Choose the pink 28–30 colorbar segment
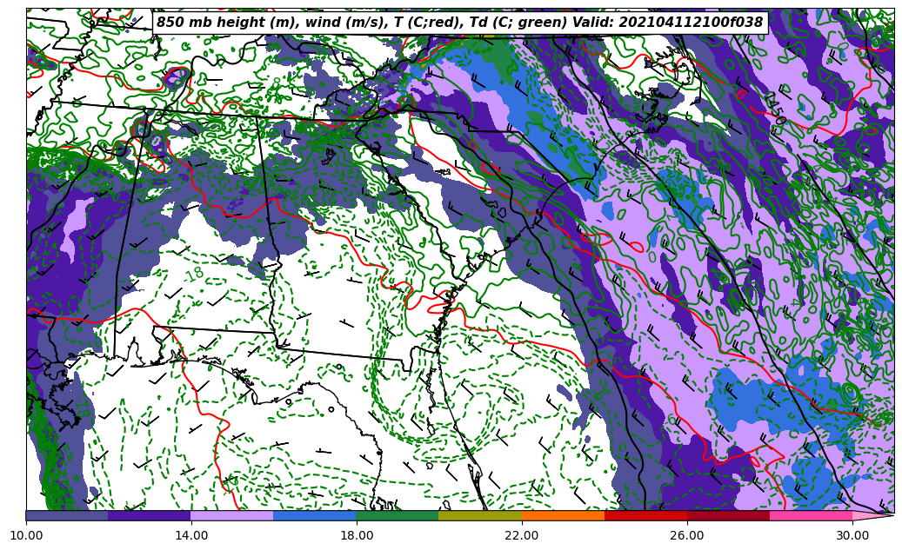 point(811,515)
